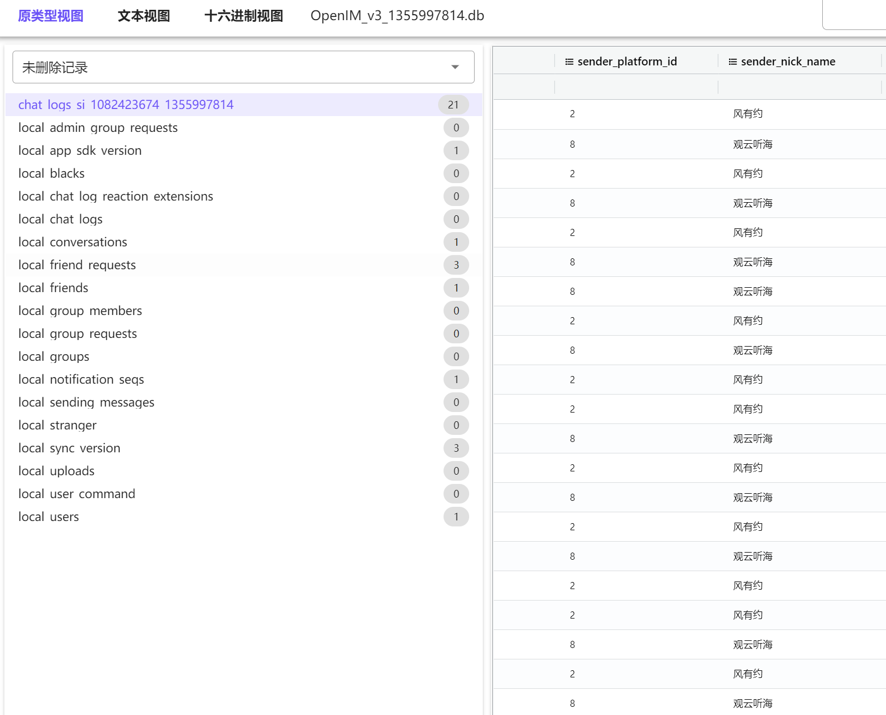The height and width of the screenshot is (715, 886).
Task: Select local stranger table
Action: tap(244, 425)
